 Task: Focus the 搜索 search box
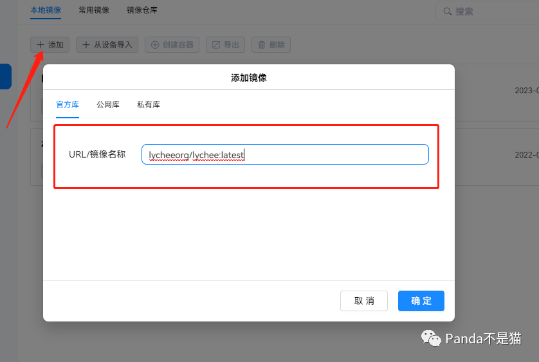point(487,12)
